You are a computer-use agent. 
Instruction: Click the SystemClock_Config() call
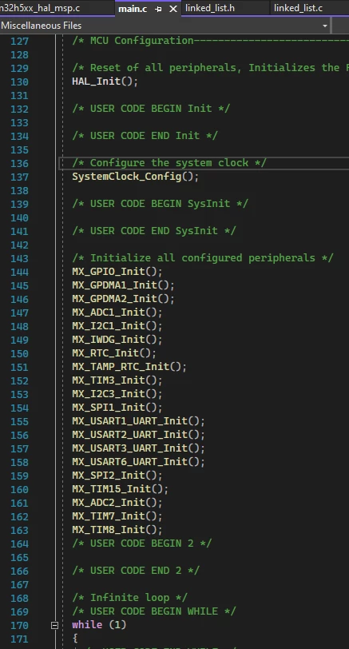pos(135,177)
